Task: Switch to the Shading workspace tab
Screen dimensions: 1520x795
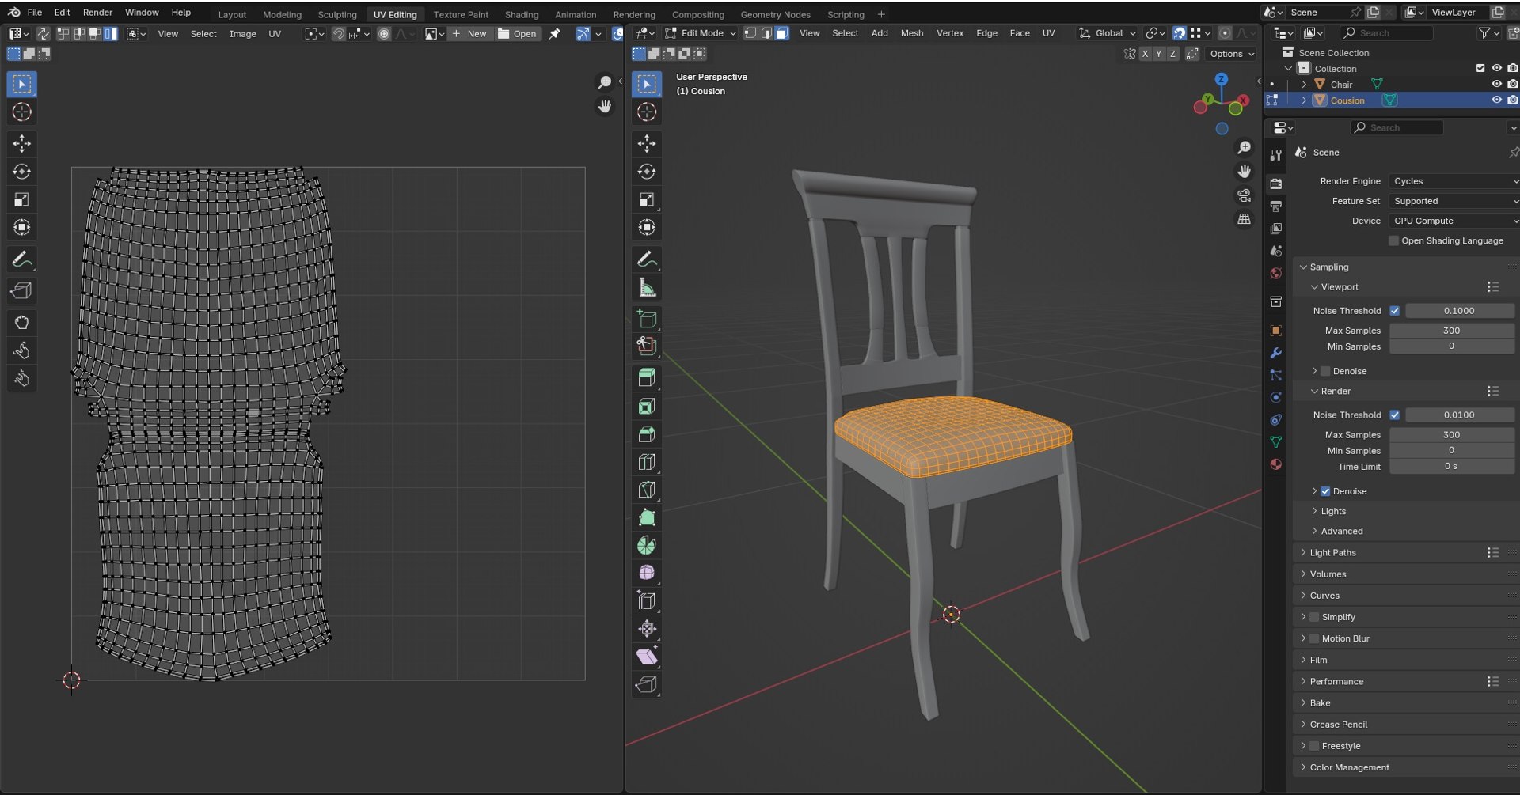Action: (522, 14)
